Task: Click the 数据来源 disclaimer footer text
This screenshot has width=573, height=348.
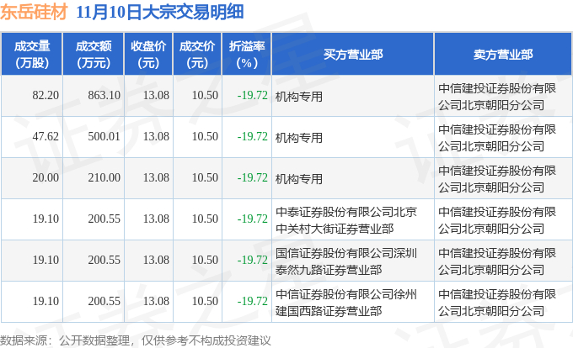Action: pyautogui.click(x=135, y=340)
